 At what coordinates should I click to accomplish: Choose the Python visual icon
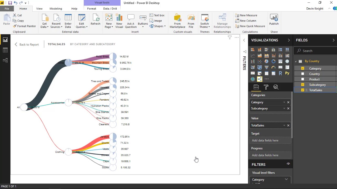tap(287, 73)
